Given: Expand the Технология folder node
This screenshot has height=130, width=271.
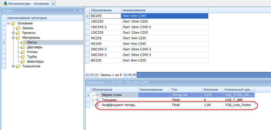Looking at the screenshot, I should (x=13, y=66).
